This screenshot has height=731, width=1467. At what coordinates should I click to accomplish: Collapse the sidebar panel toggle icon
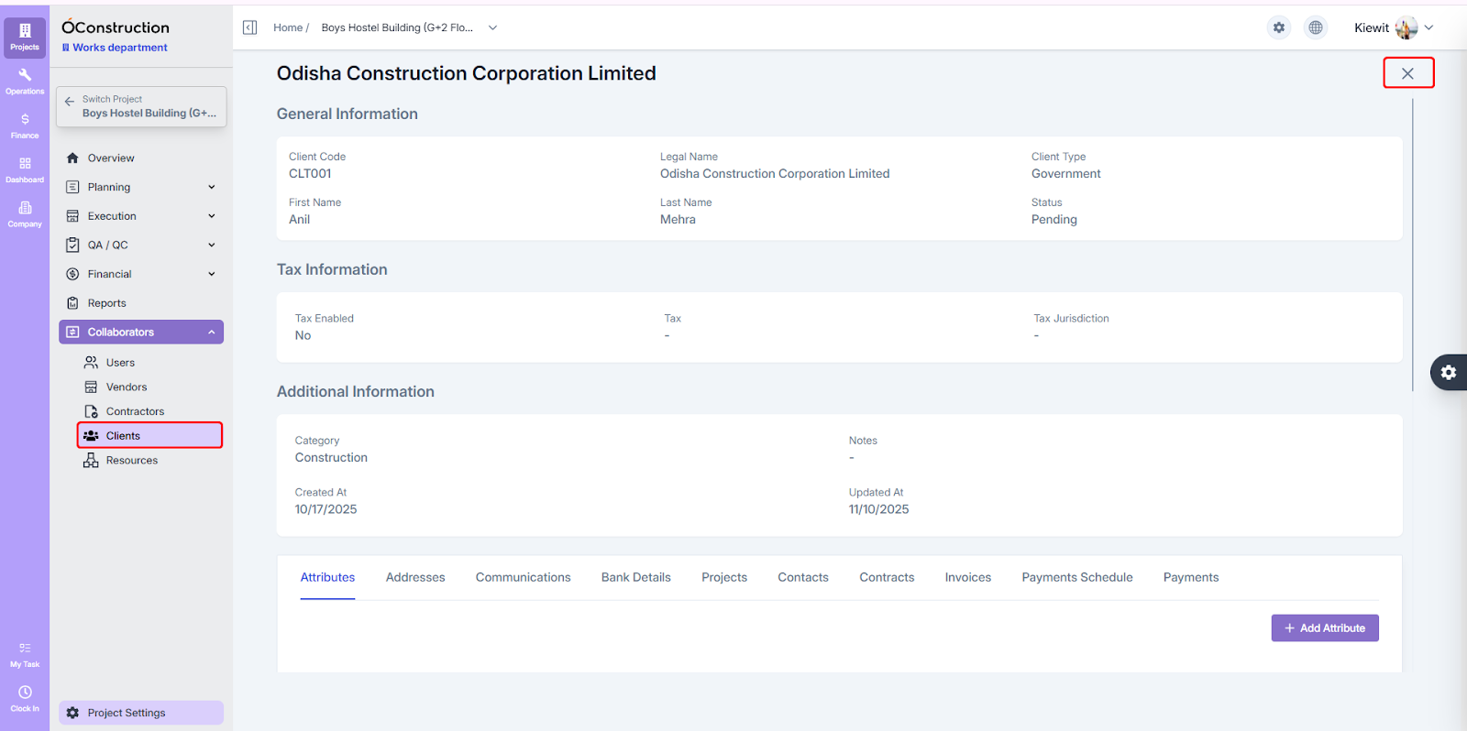coord(249,27)
